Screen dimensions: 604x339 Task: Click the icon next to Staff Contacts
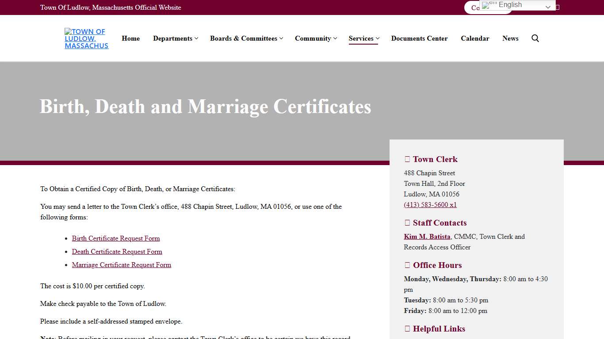[406, 223]
